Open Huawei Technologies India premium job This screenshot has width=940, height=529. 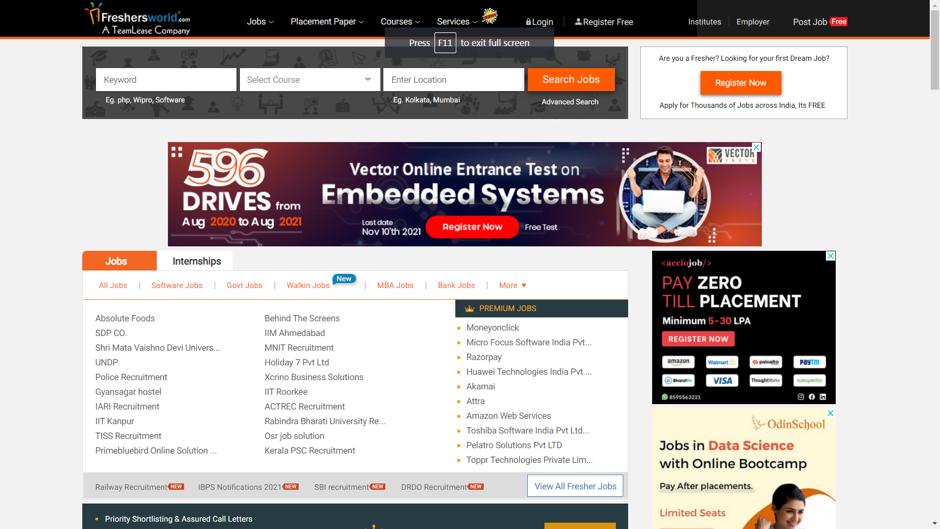(529, 372)
